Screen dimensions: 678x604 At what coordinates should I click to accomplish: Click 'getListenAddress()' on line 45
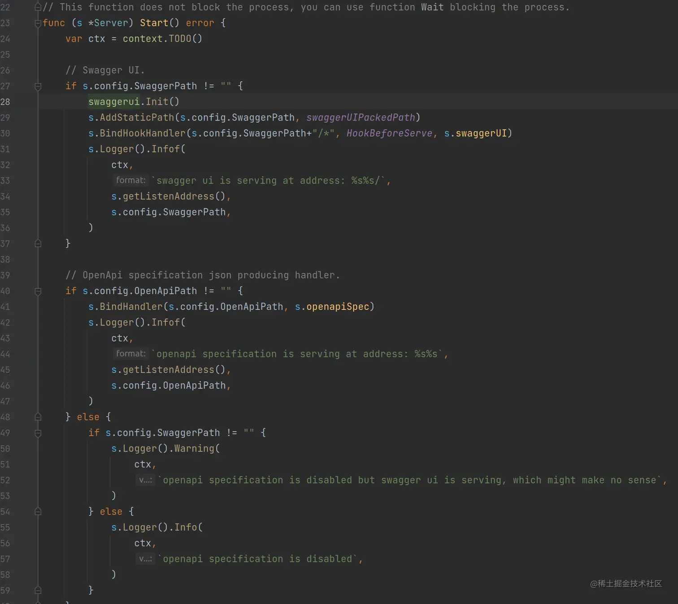[x=174, y=370]
